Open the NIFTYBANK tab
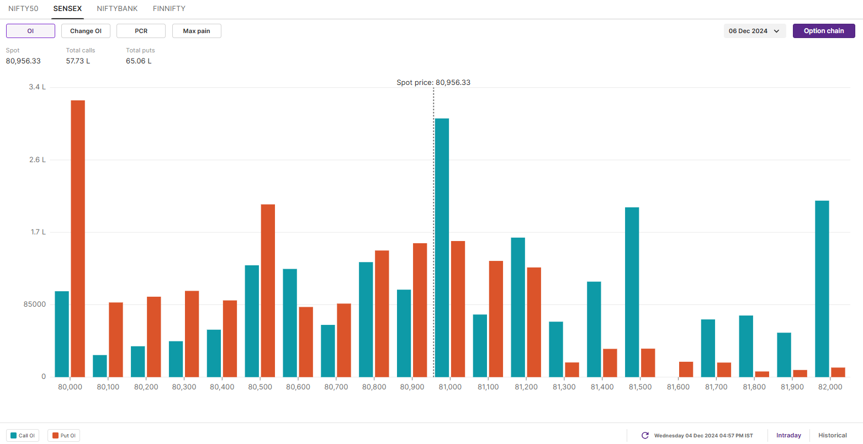Viewport: 863px width, 444px height. (117, 9)
